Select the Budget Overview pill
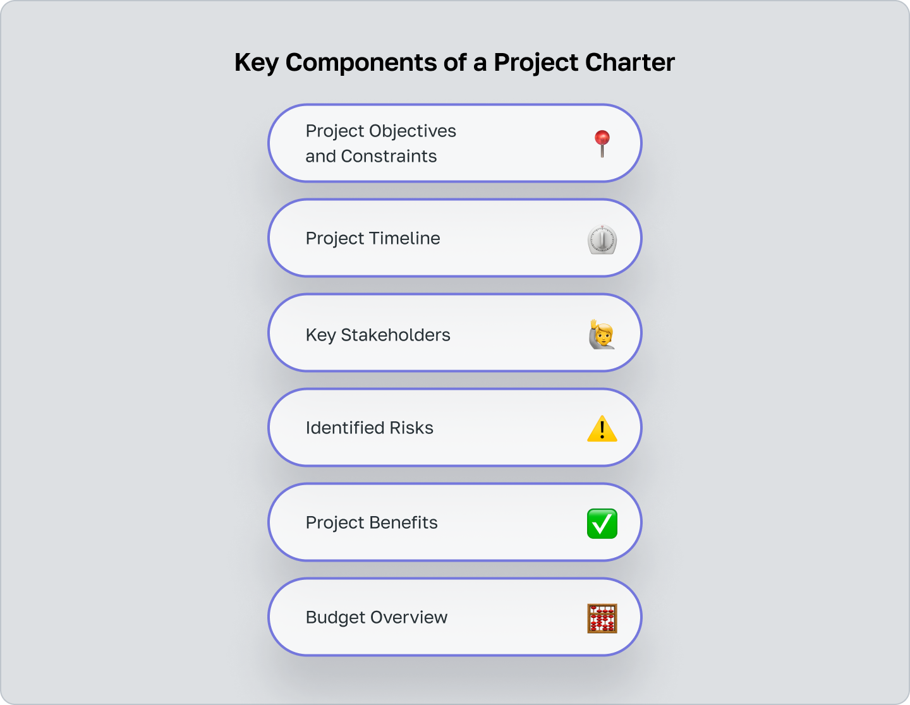The image size is (910, 705). point(455,617)
